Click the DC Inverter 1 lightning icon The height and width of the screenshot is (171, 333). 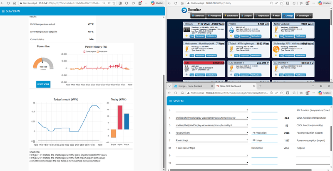click(x=231, y=68)
